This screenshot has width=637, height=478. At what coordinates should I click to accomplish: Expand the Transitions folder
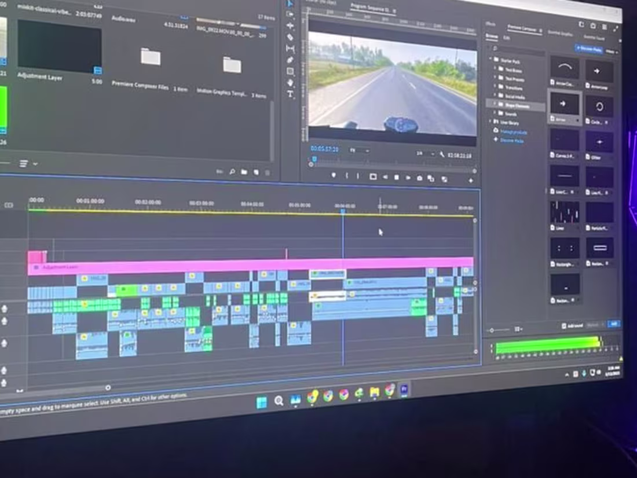click(x=495, y=86)
